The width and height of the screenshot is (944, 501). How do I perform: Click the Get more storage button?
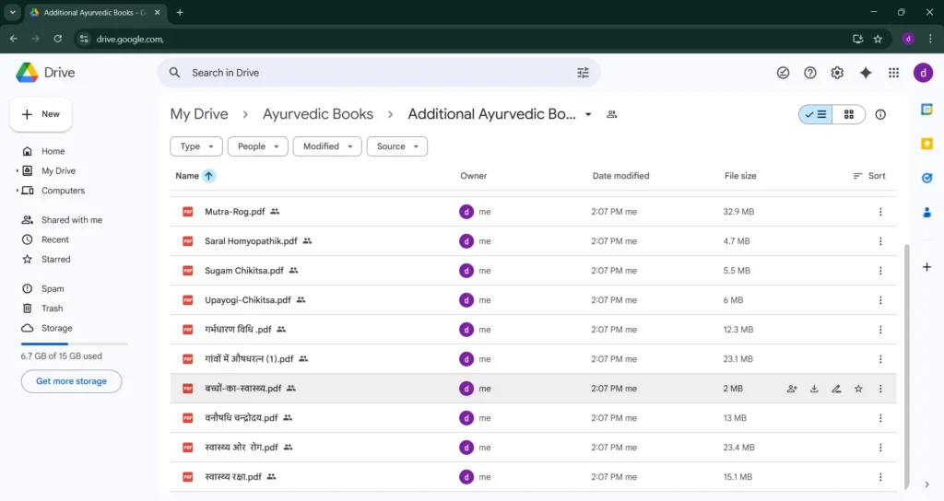[x=71, y=381]
